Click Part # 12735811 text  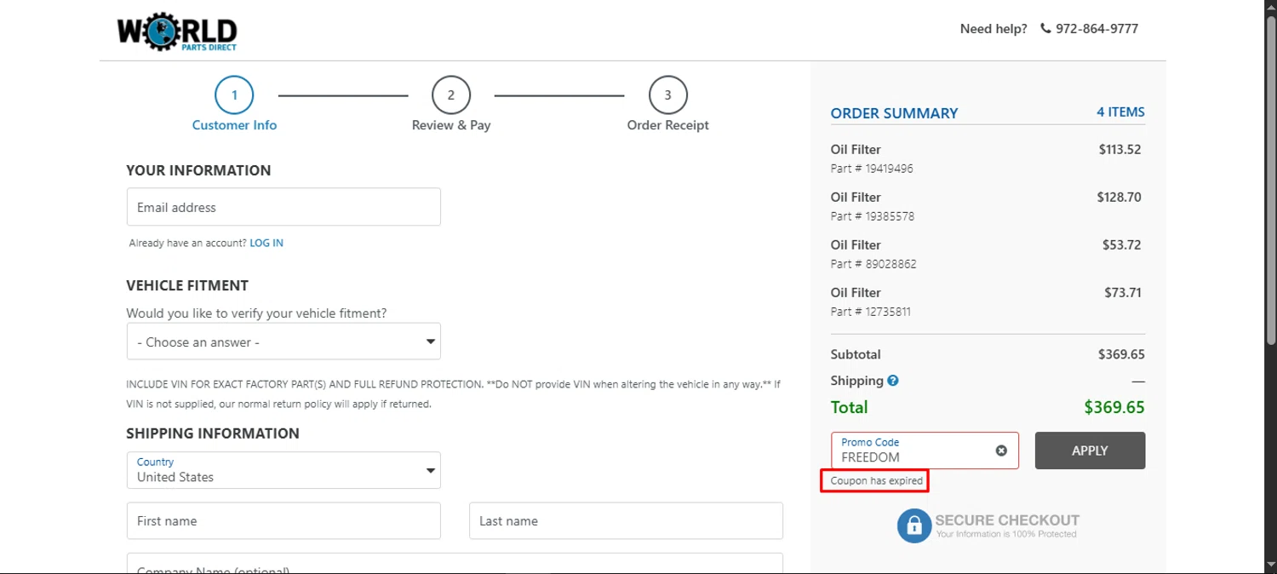tap(871, 312)
